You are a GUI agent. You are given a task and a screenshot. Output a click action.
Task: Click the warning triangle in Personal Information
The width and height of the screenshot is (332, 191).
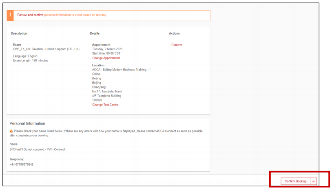[x=11, y=131]
